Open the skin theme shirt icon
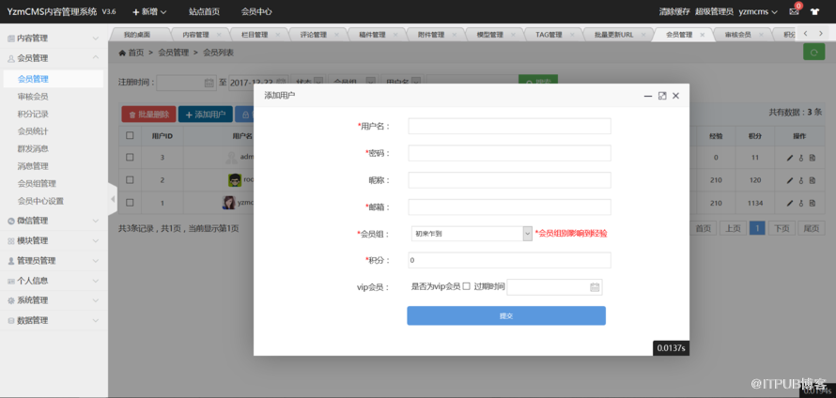This screenshot has width=836, height=398. tap(814, 11)
